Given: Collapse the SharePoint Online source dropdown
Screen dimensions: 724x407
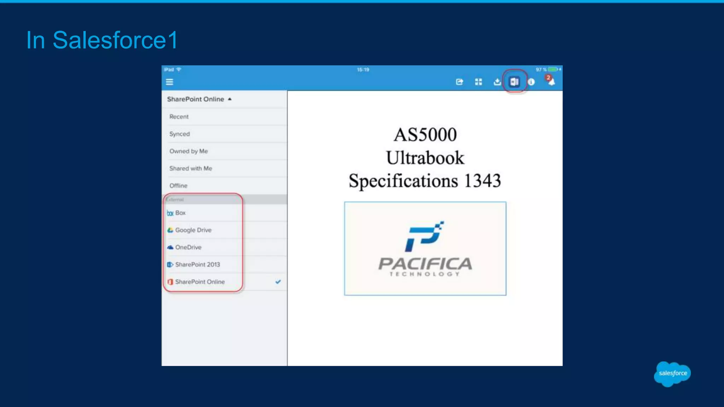Looking at the screenshot, I should tap(199, 99).
